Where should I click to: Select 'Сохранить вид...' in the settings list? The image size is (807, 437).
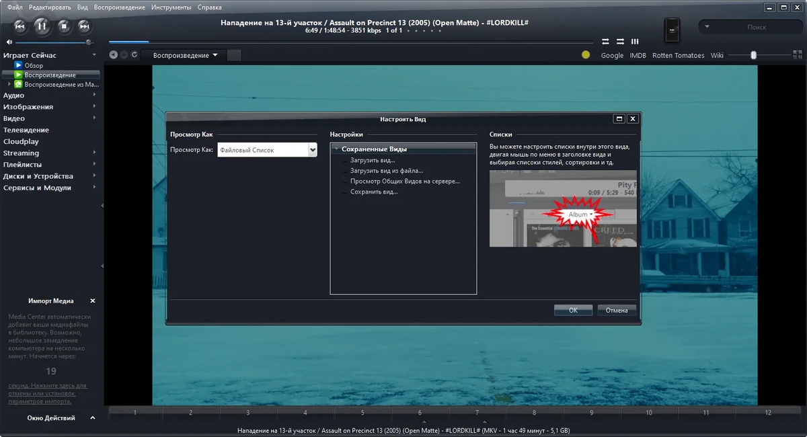(374, 192)
